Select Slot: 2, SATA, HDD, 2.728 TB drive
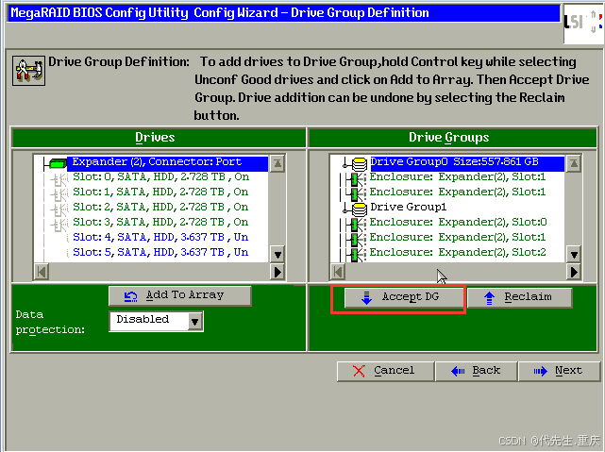Viewport: 605px width, 452px height. pos(160,207)
